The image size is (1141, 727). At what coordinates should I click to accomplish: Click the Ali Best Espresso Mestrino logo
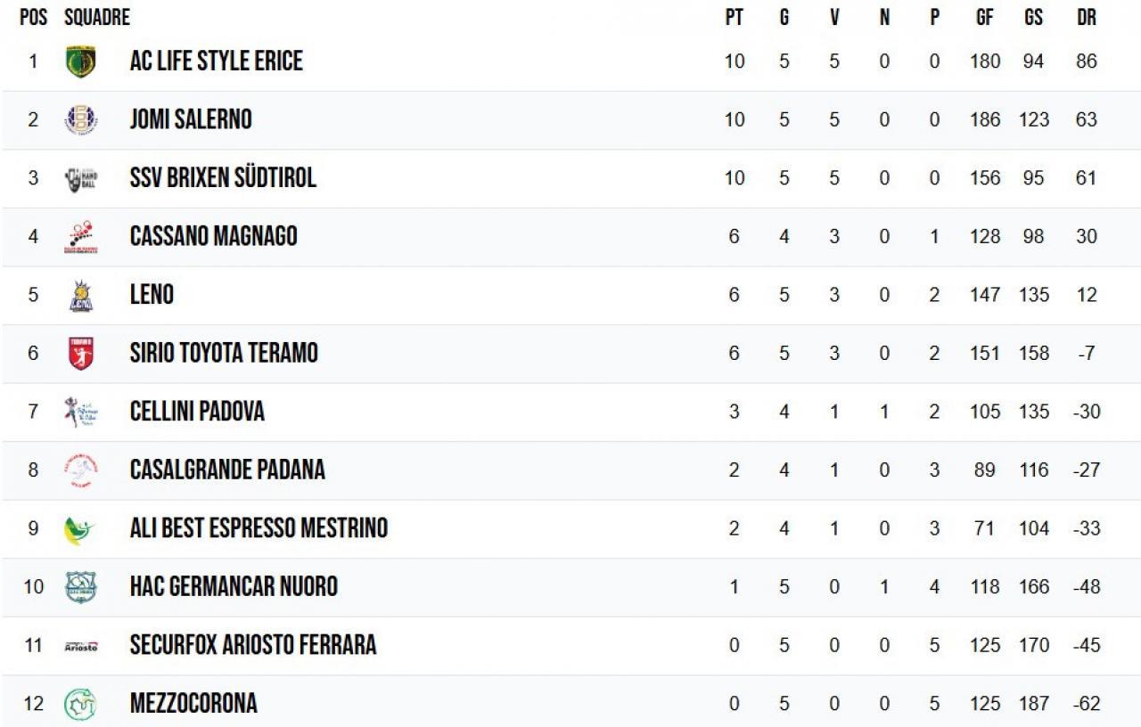click(80, 528)
